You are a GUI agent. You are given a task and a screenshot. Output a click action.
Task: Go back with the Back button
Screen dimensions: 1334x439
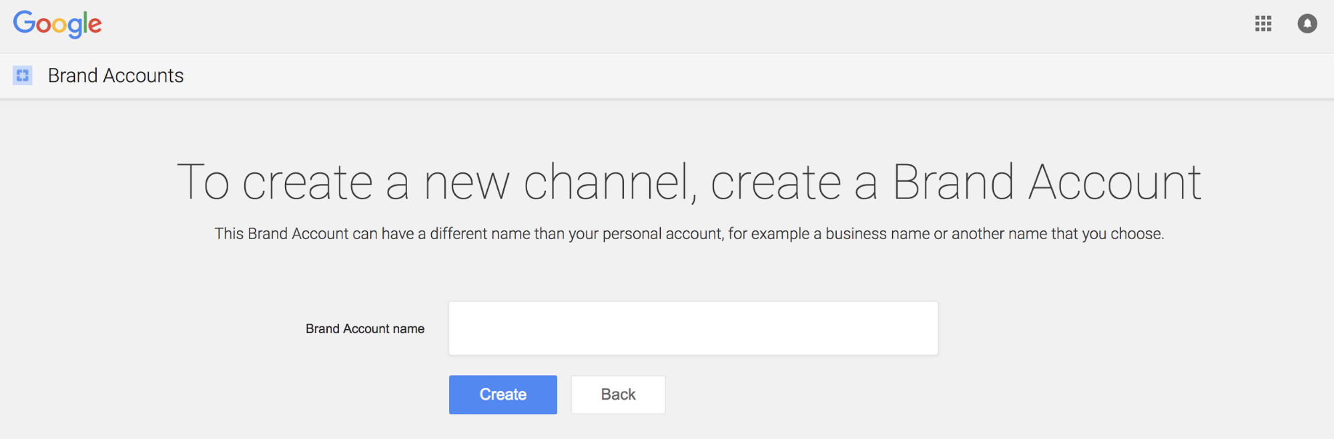(618, 394)
